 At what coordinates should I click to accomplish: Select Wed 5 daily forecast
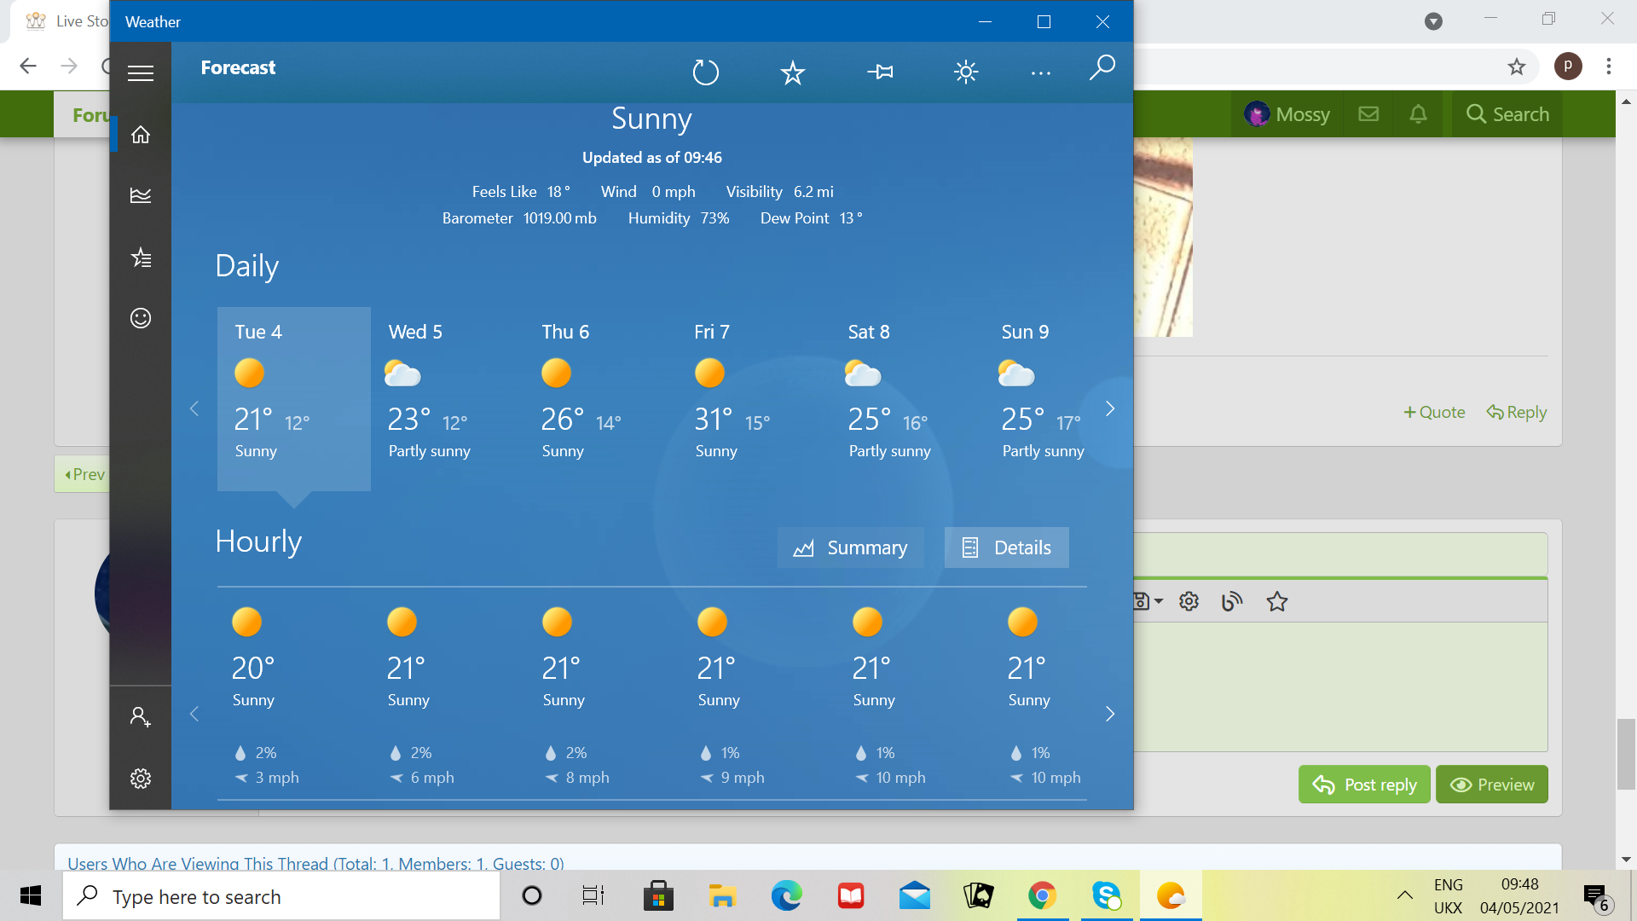(x=448, y=398)
